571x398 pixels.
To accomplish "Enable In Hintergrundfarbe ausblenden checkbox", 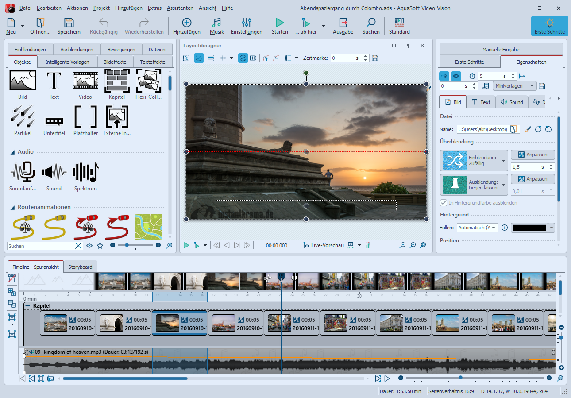I will (443, 203).
